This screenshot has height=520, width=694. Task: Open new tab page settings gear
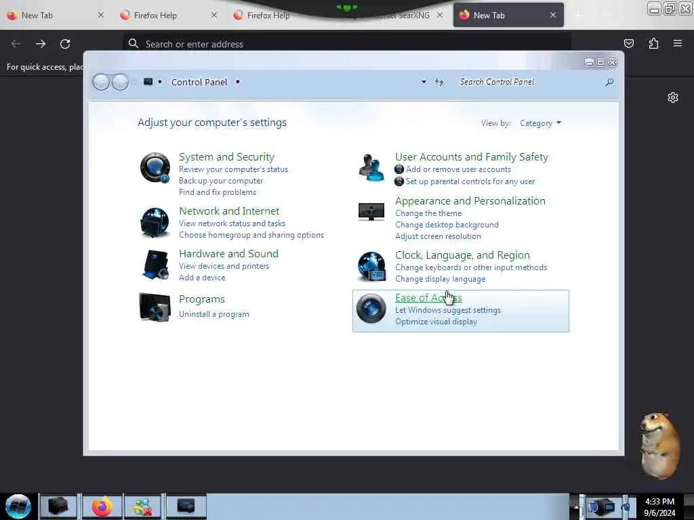[x=673, y=97]
